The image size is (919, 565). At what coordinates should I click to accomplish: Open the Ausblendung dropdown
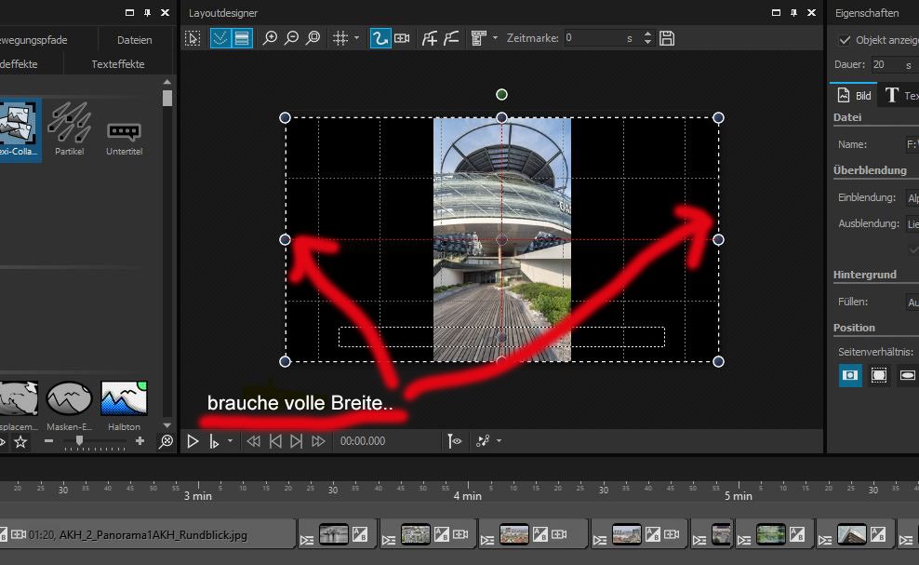912,223
